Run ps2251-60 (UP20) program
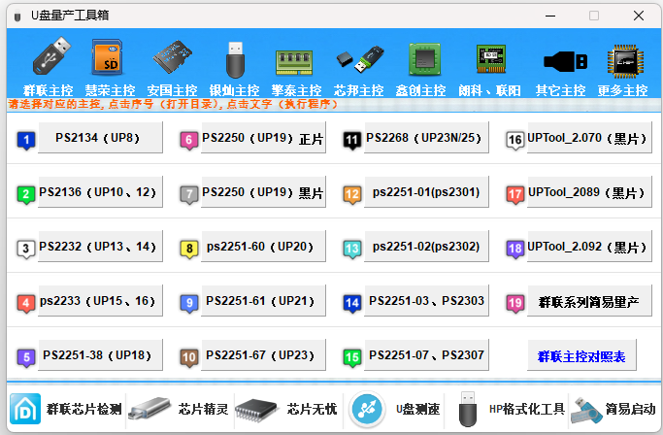 [x=263, y=247]
